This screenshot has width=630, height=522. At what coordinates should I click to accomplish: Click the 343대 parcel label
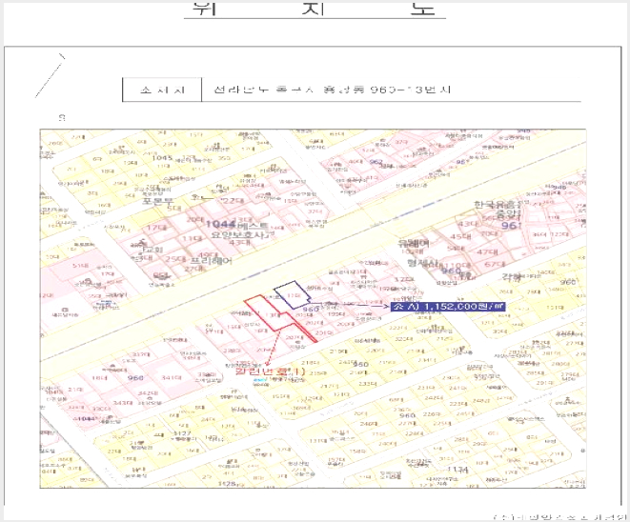click(x=123, y=402)
